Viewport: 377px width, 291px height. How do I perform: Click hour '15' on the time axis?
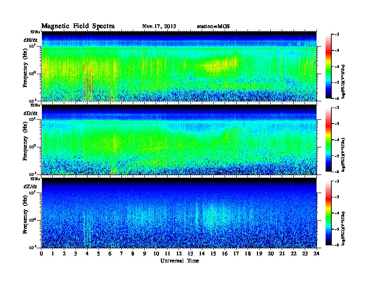coord(214,253)
